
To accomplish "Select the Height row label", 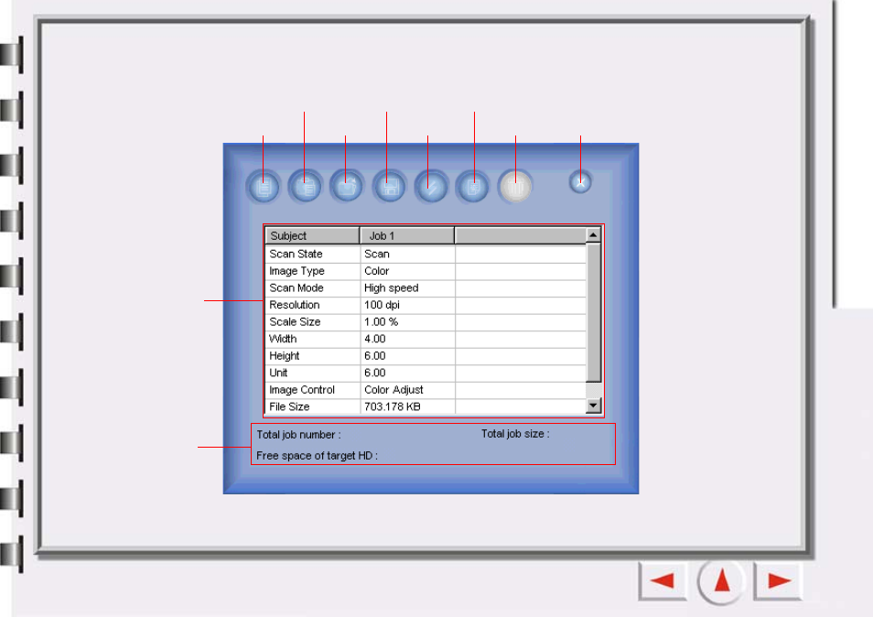I will click(285, 356).
